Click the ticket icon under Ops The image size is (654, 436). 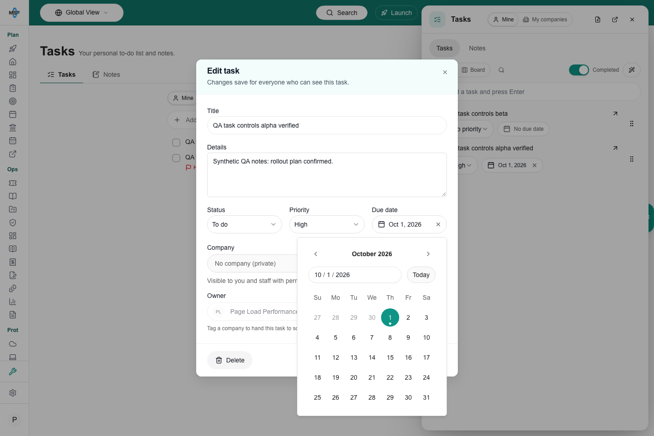(x=13, y=183)
